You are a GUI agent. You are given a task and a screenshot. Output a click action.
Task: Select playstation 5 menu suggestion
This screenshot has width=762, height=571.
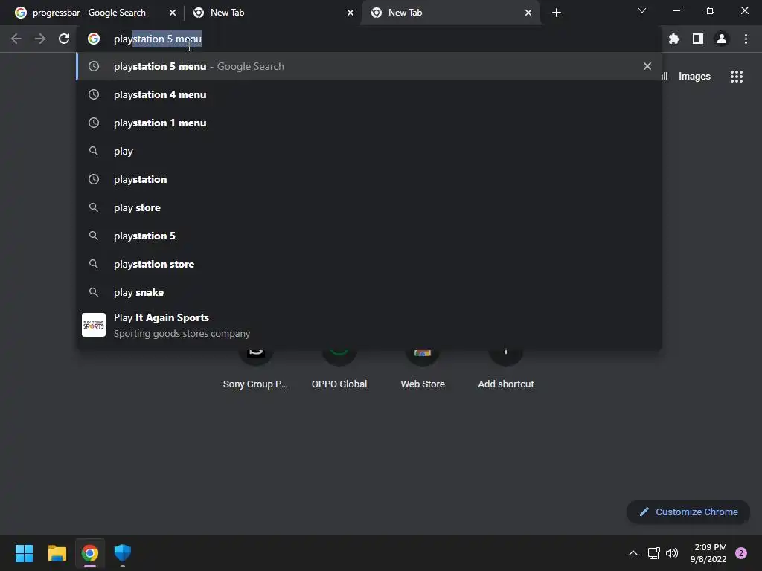tap(369, 66)
